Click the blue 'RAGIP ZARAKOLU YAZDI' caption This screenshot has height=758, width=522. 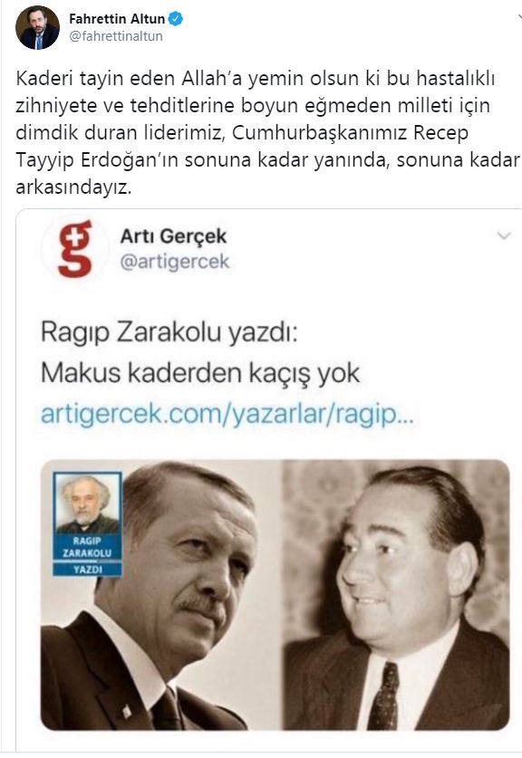click(87, 555)
